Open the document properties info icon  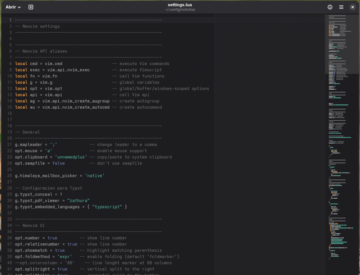(x=330, y=7)
